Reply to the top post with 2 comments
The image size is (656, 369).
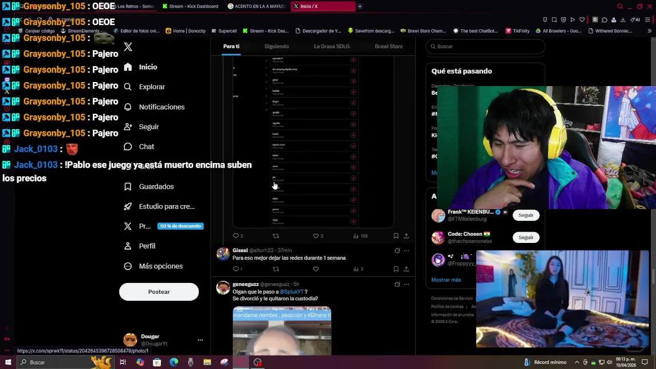click(238, 236)
